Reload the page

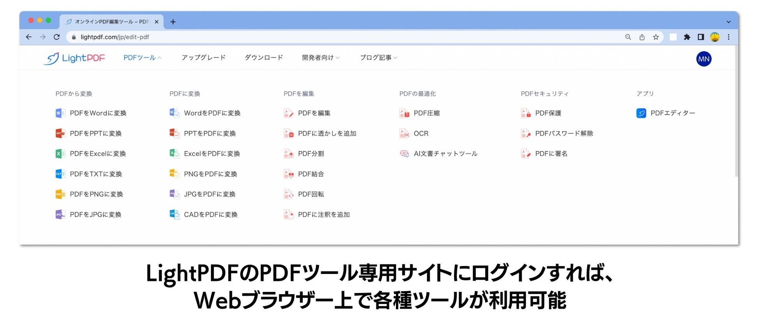pos(57,37)
